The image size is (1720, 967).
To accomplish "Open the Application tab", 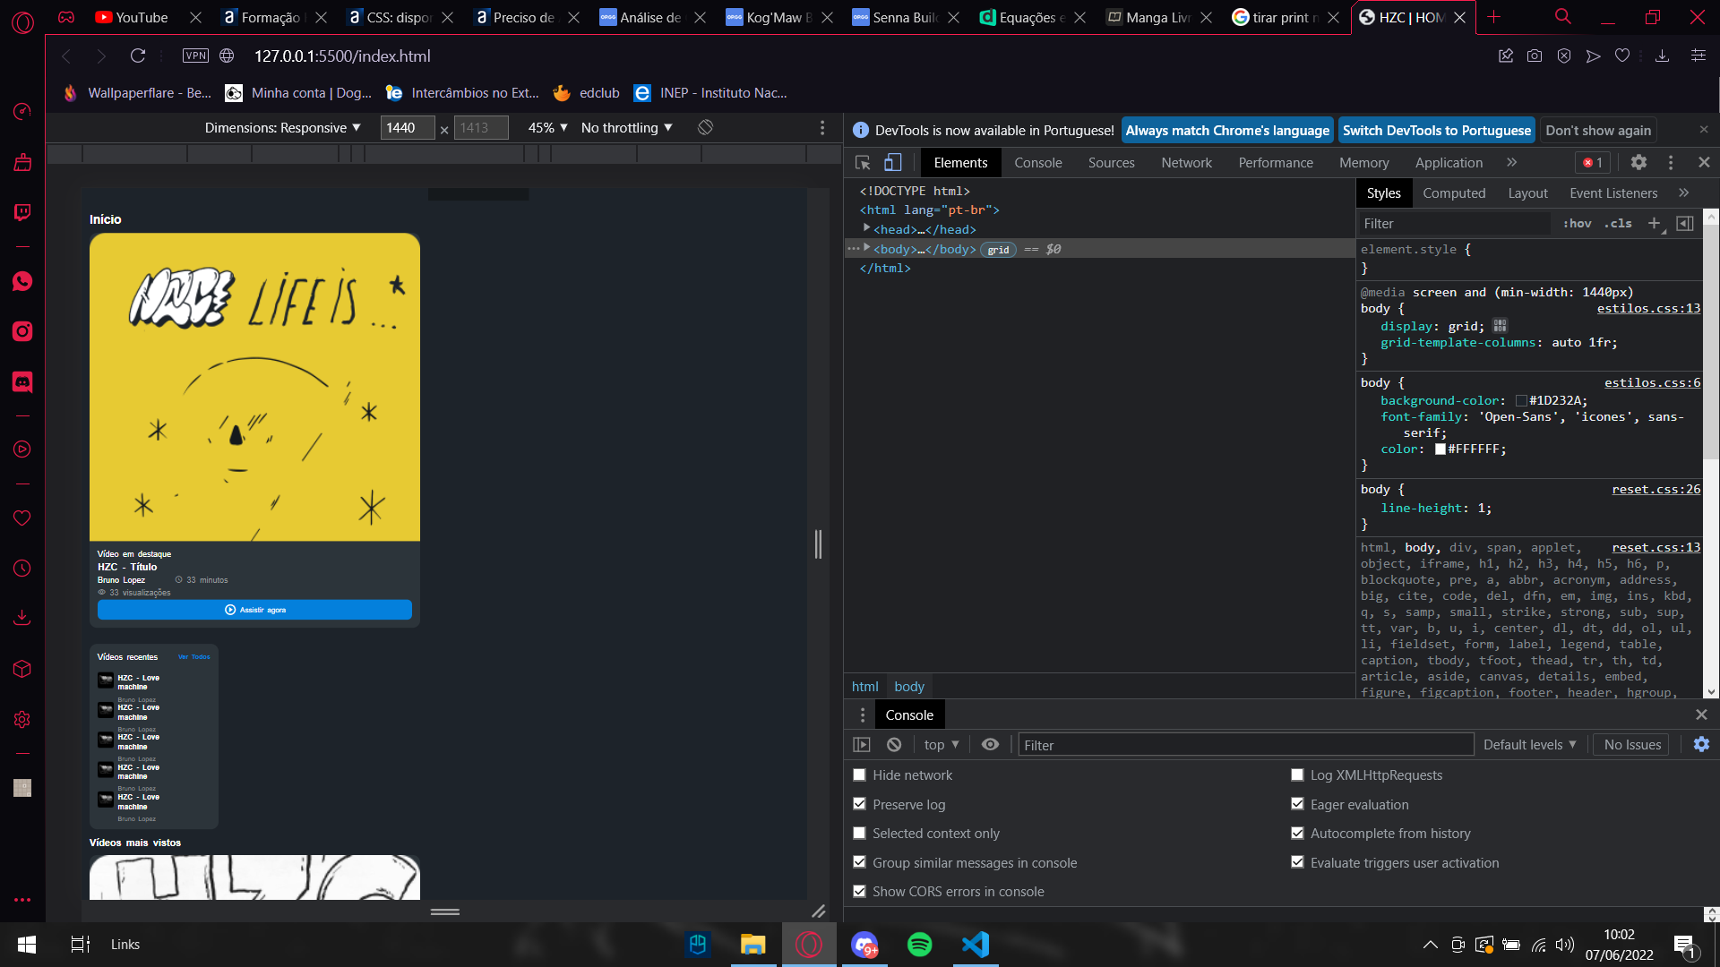I will tap(1449, 162).
